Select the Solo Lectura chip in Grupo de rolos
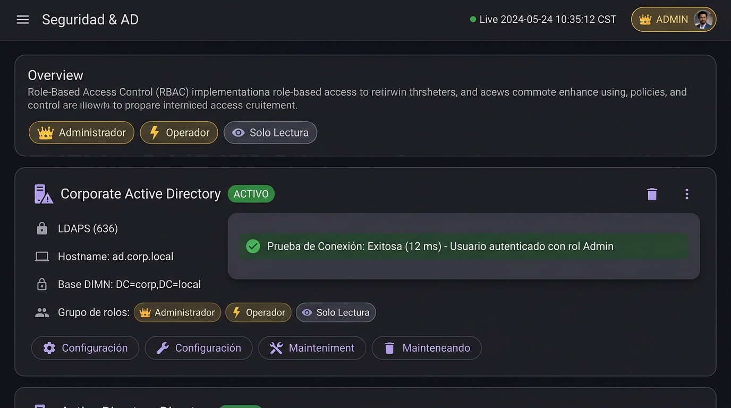The height and width of the screenshot is (408, 731). pyautogui.click(x=336, y=312)
